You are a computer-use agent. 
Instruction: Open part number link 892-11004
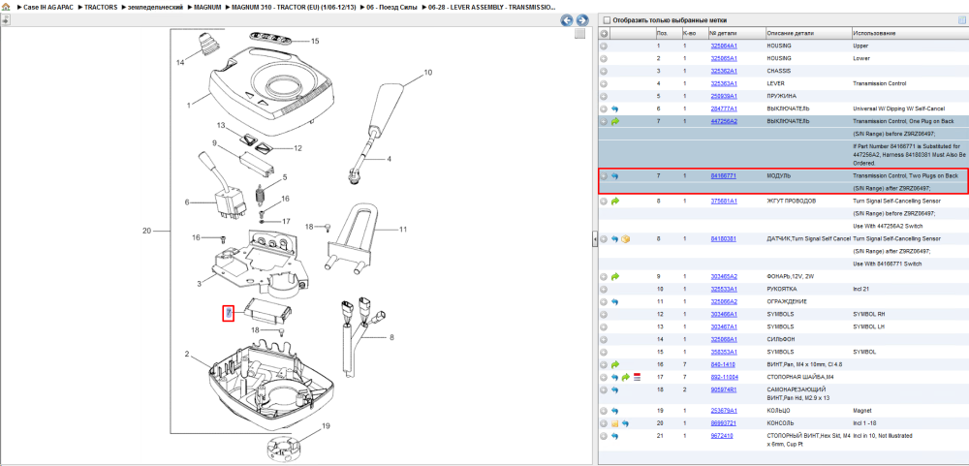pos(724,377)
